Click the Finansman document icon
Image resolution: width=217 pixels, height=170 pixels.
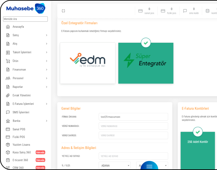pyautogui.click(x=8, y=69)
